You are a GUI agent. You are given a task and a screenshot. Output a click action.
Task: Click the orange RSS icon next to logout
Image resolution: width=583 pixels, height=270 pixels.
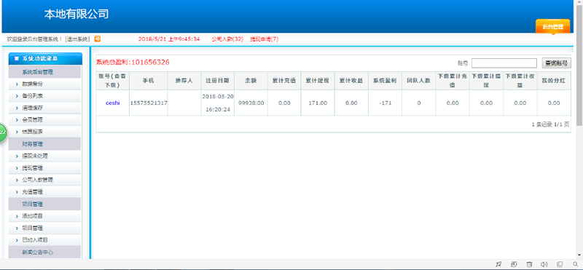[x=98, y=39]
